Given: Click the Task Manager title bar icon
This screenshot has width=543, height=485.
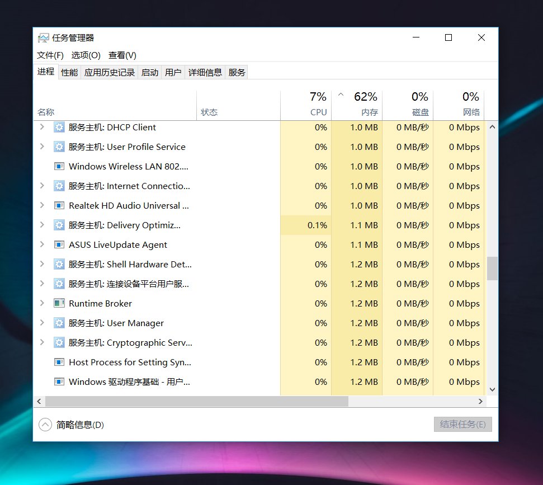Looking at the screenshot, I should pos(43,38).
